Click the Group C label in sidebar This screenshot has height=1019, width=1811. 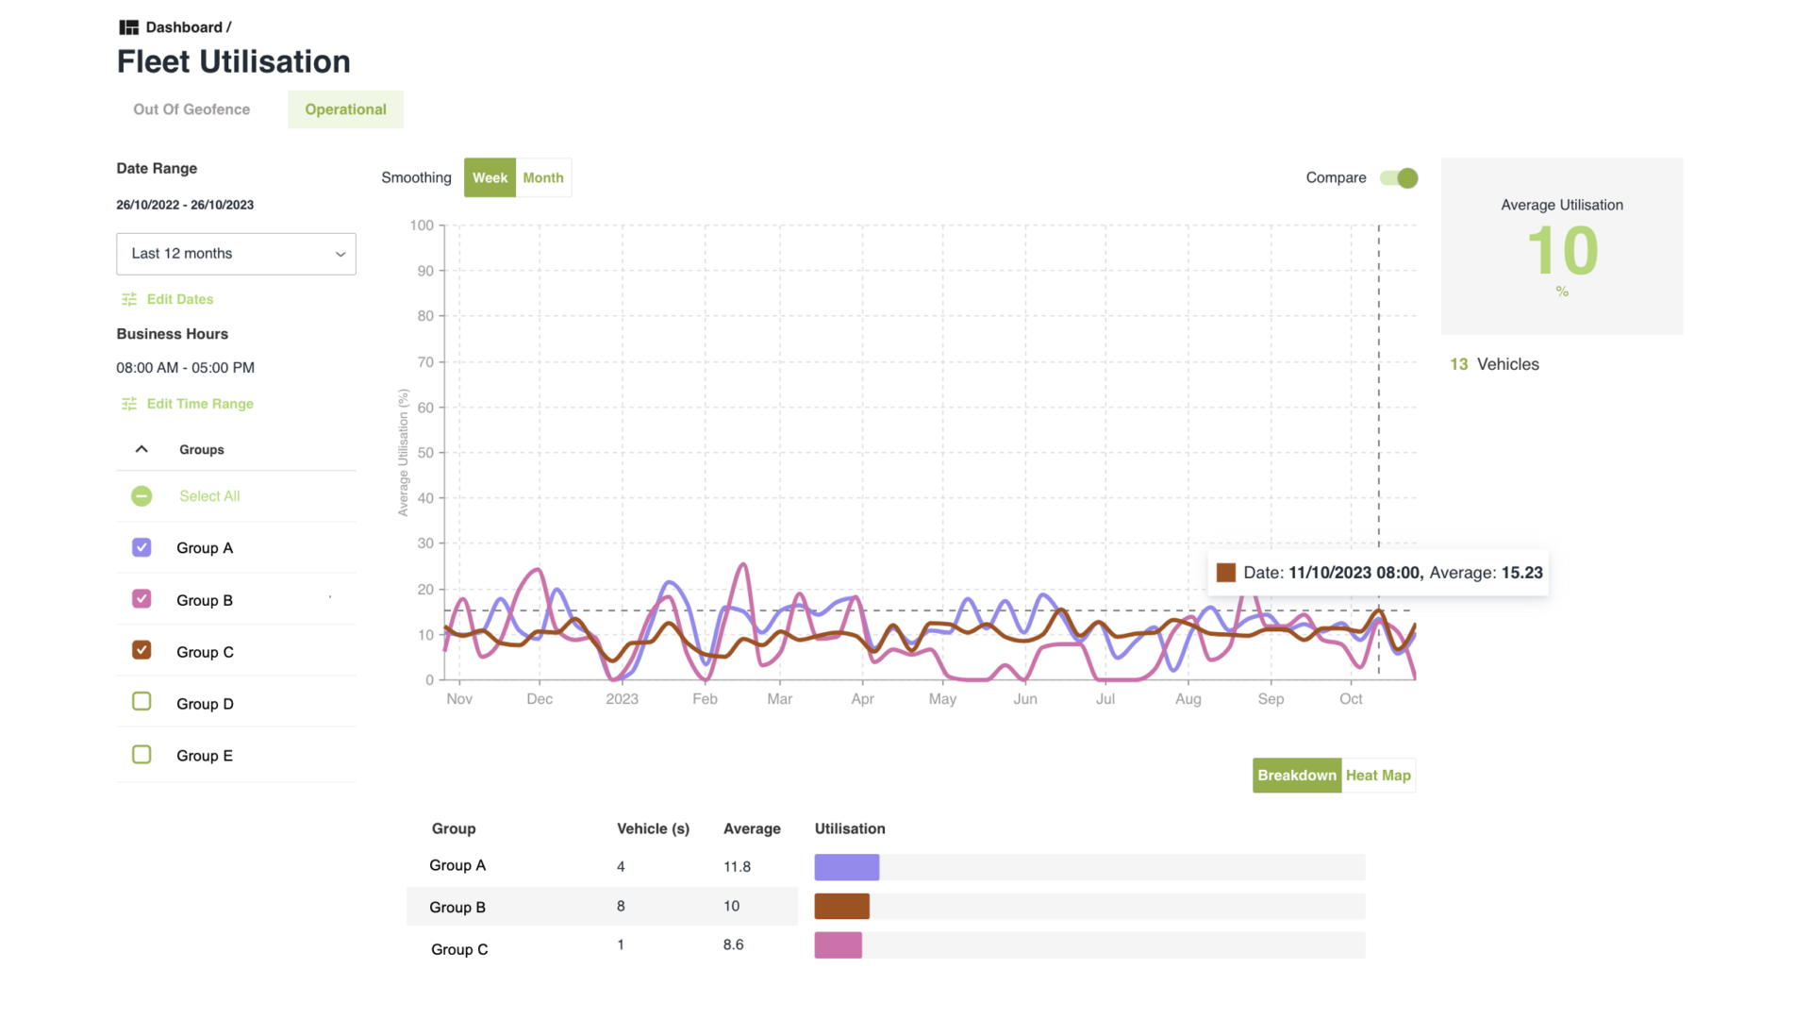[x=205, y=652]
